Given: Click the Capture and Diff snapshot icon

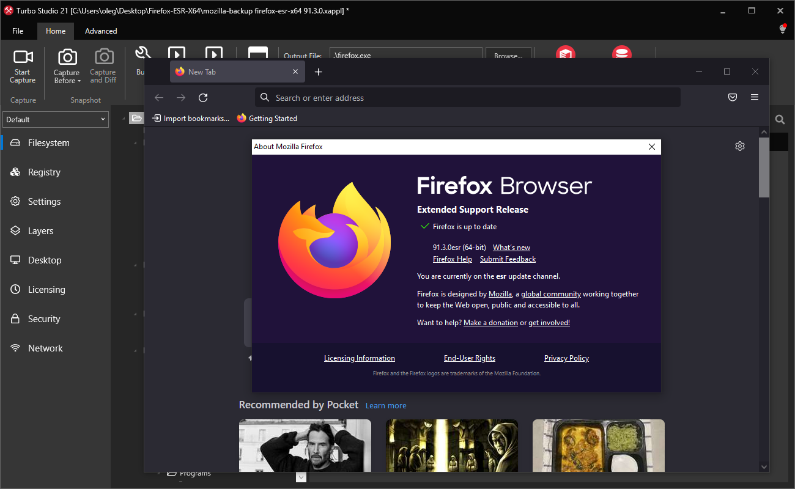Looking at the screenshot, I should (x=102, y=64).
